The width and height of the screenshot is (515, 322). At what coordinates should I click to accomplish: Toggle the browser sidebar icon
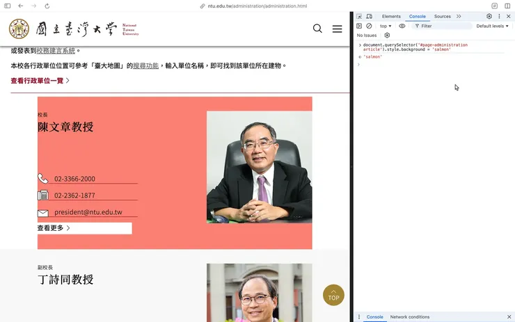(7, 6)
